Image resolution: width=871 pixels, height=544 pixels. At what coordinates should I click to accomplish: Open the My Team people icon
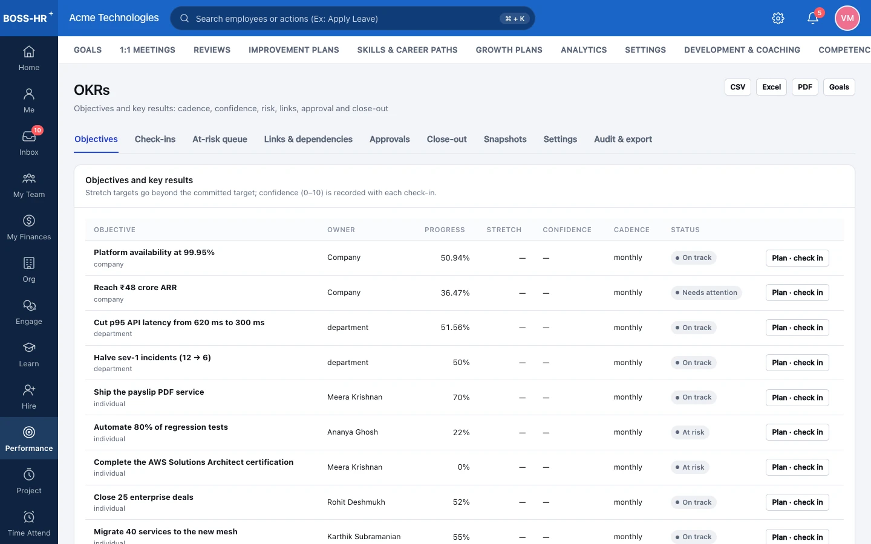29,178
